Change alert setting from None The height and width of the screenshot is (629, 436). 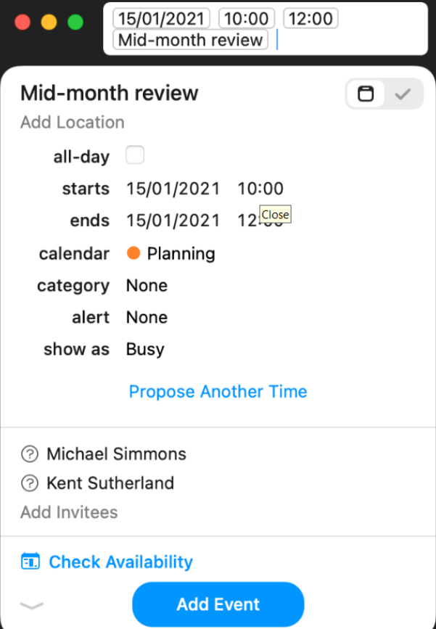[x=147, y=317]
